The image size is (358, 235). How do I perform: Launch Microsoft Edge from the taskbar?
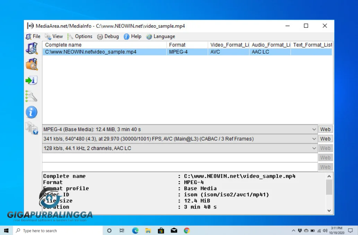[135, 230]
